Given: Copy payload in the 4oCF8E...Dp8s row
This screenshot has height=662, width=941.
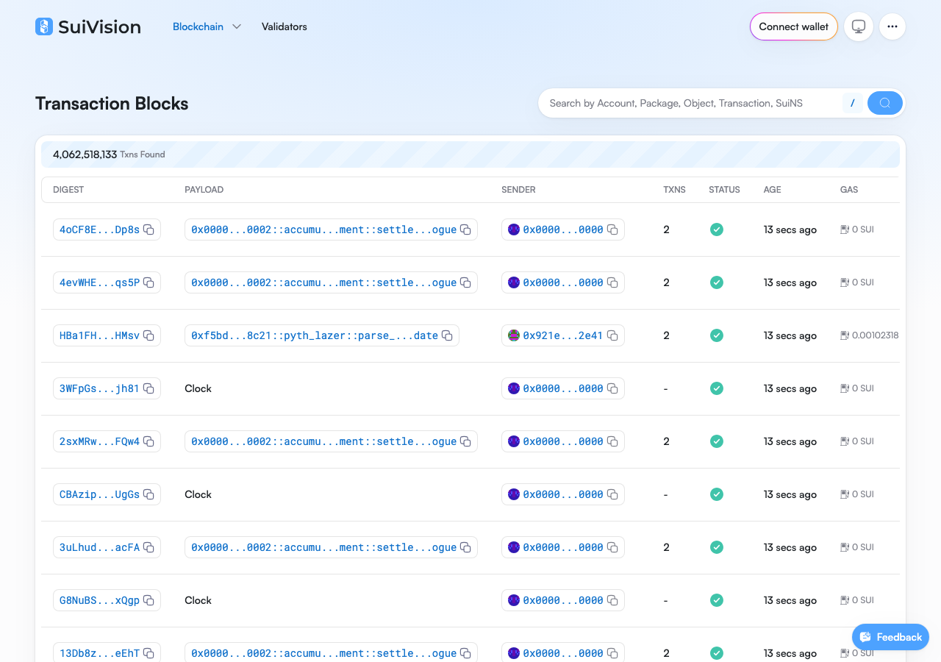Looking at the screenshot, I should point(465,229).
